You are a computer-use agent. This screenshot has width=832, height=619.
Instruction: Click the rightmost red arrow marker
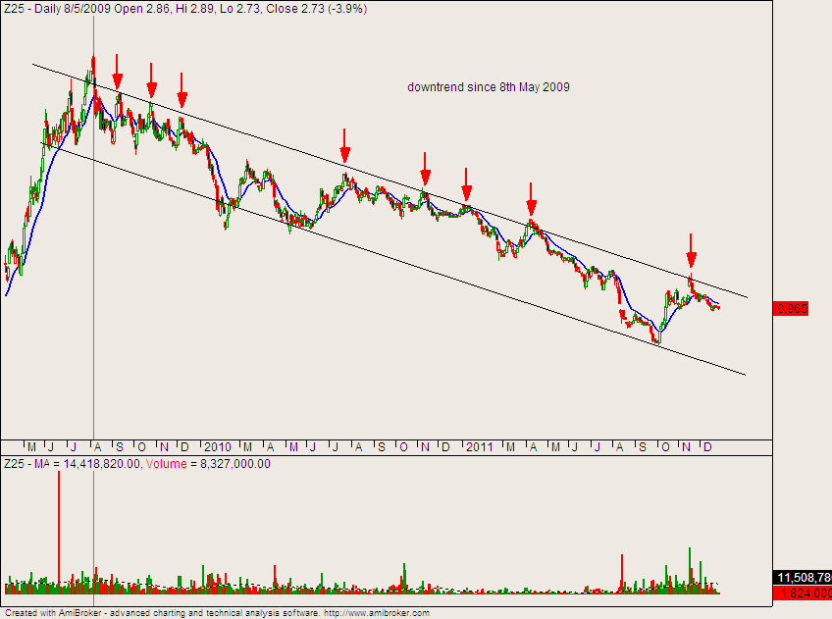[x=692, y=251]
